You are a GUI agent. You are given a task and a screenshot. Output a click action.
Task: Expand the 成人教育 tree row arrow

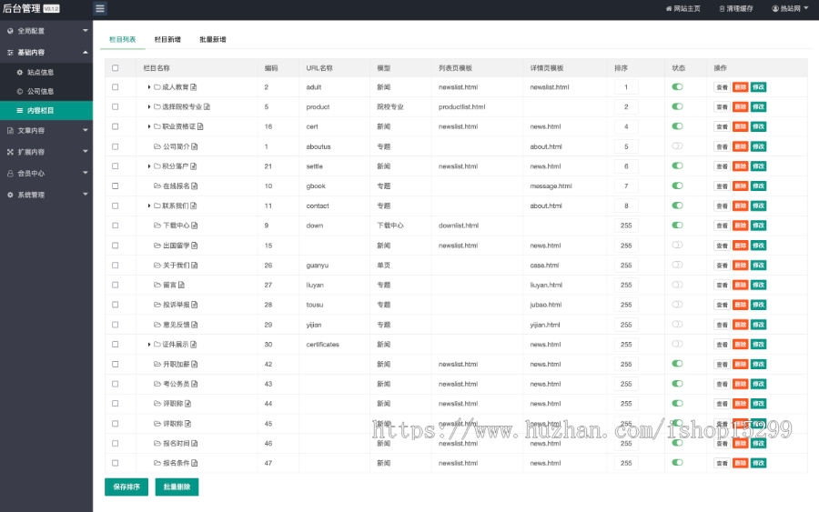click(149, 87)
